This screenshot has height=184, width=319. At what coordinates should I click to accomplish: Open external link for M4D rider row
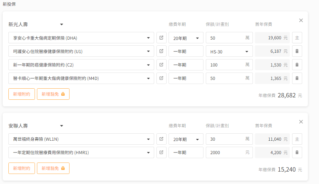point(161,78)
